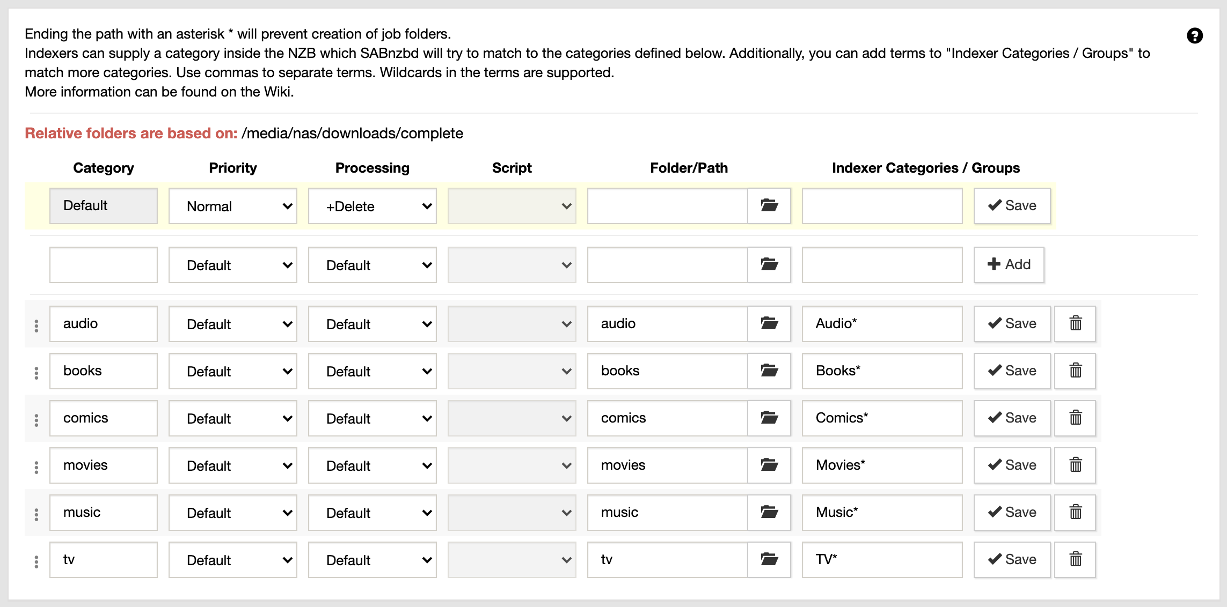Delete the comics category with trash icon
Image resolution: width=1227 pixels, height=607 pixels.
[x=1075, y=418]
